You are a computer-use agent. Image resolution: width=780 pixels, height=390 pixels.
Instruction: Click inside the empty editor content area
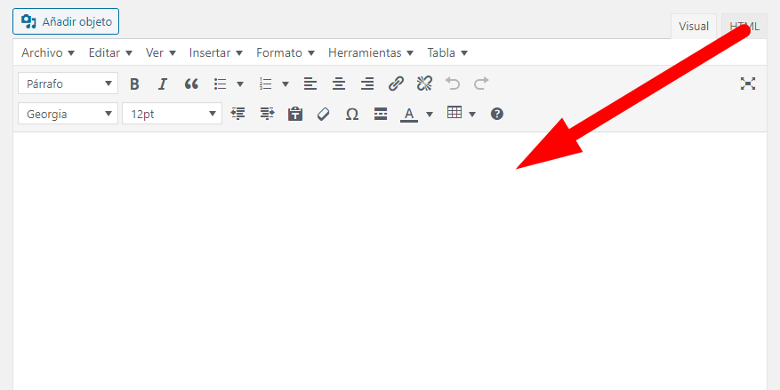pos(390,261)
